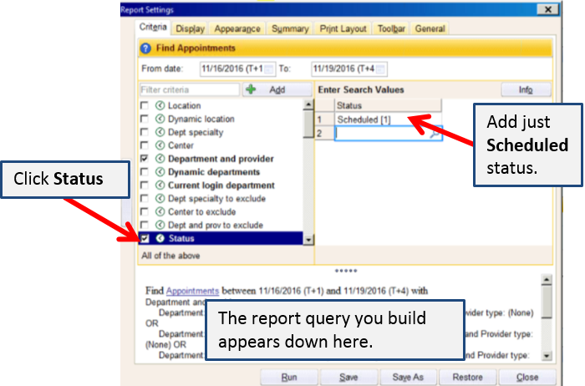Follow the Appointments link in query summary
This screenshot has height=386, width=585.
tap(192, 291)
